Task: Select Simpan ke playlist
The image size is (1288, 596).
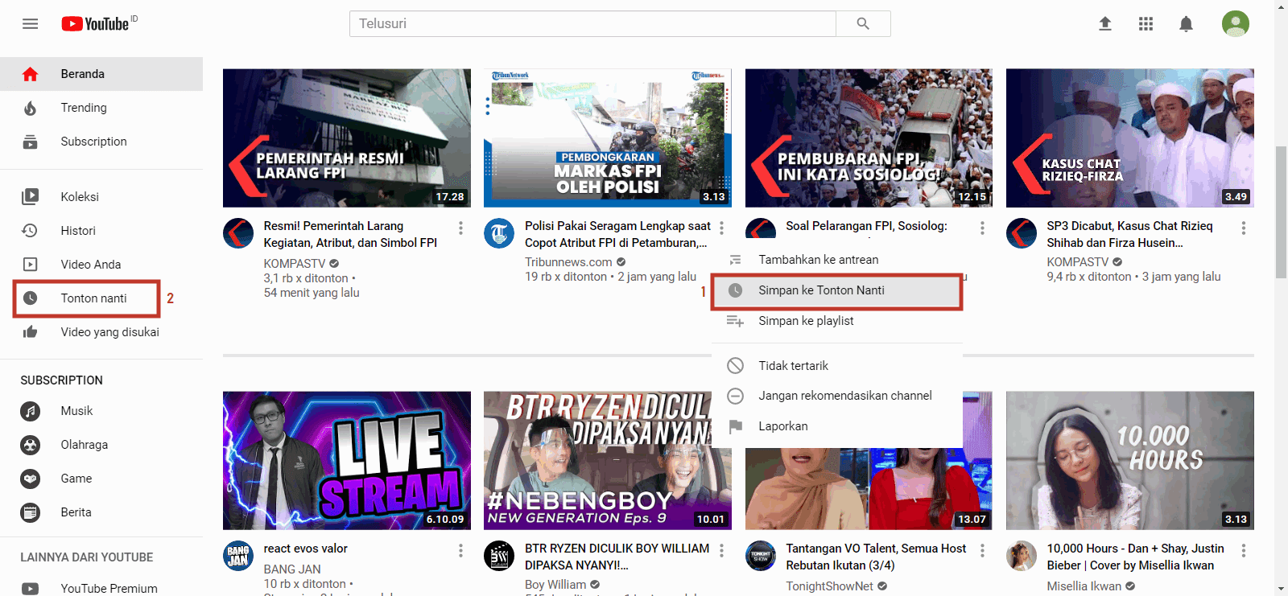Action: pyautogui.click(x=837, y=321)
